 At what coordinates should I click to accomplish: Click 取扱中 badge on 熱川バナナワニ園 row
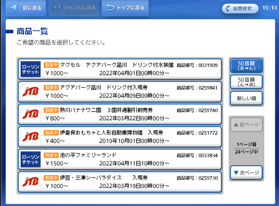pyautogui.click(x=51, y=110)
